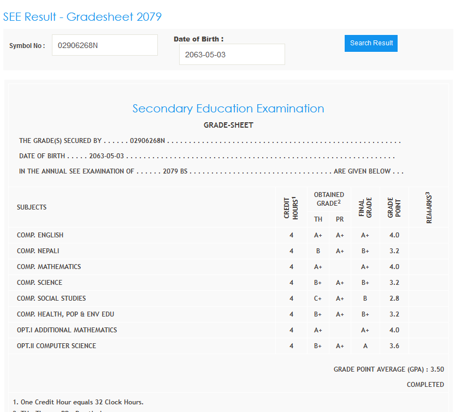
Task: Select the COMP. MATHEMATICS subject cell
Action: (x=49, y=267)
